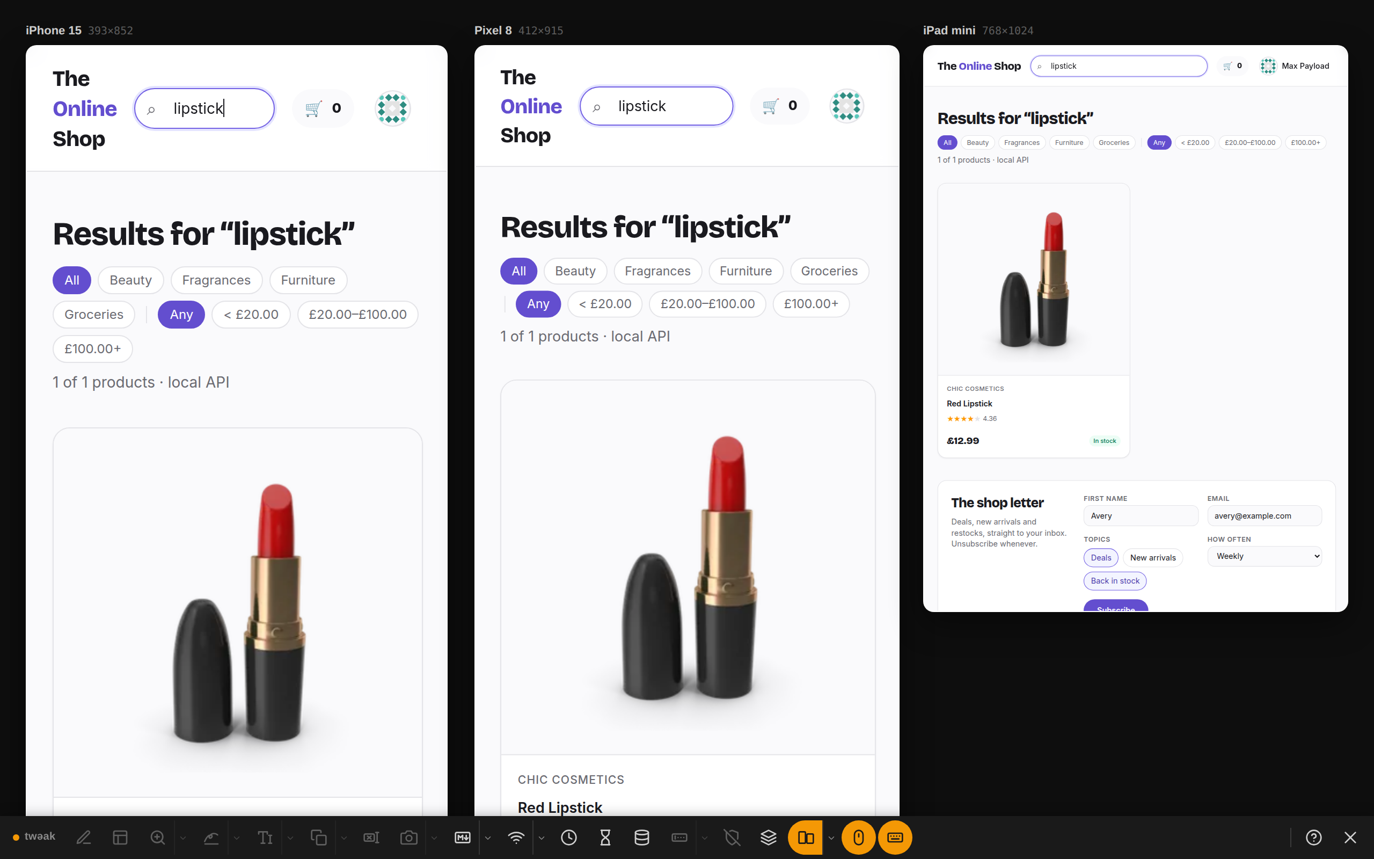
Task: Activate the zoom magnifier tool in toolbar
Action: (x=158, y=838)
